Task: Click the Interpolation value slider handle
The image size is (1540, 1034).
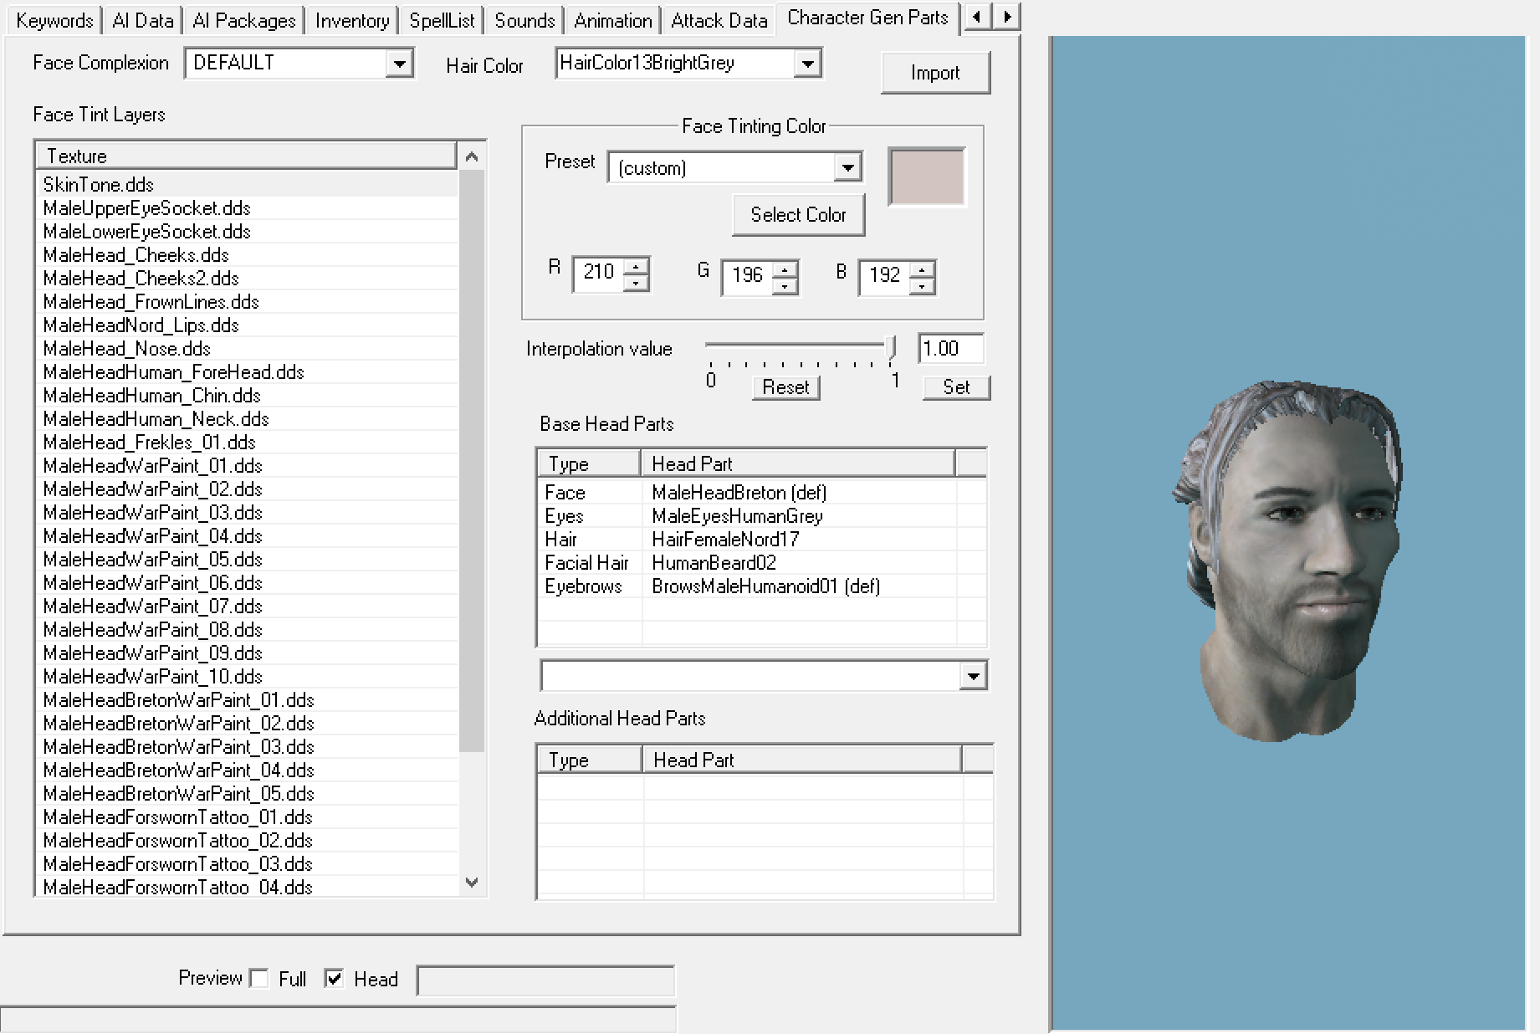Action: click(892, 346)
